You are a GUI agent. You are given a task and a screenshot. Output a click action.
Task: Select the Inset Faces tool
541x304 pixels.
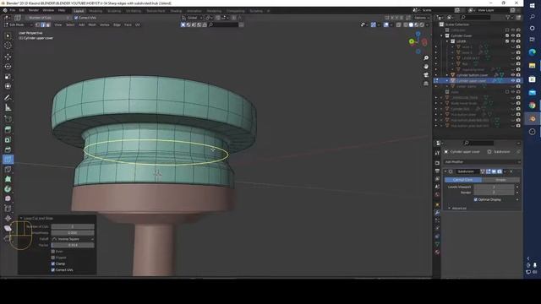pos(8,139)
